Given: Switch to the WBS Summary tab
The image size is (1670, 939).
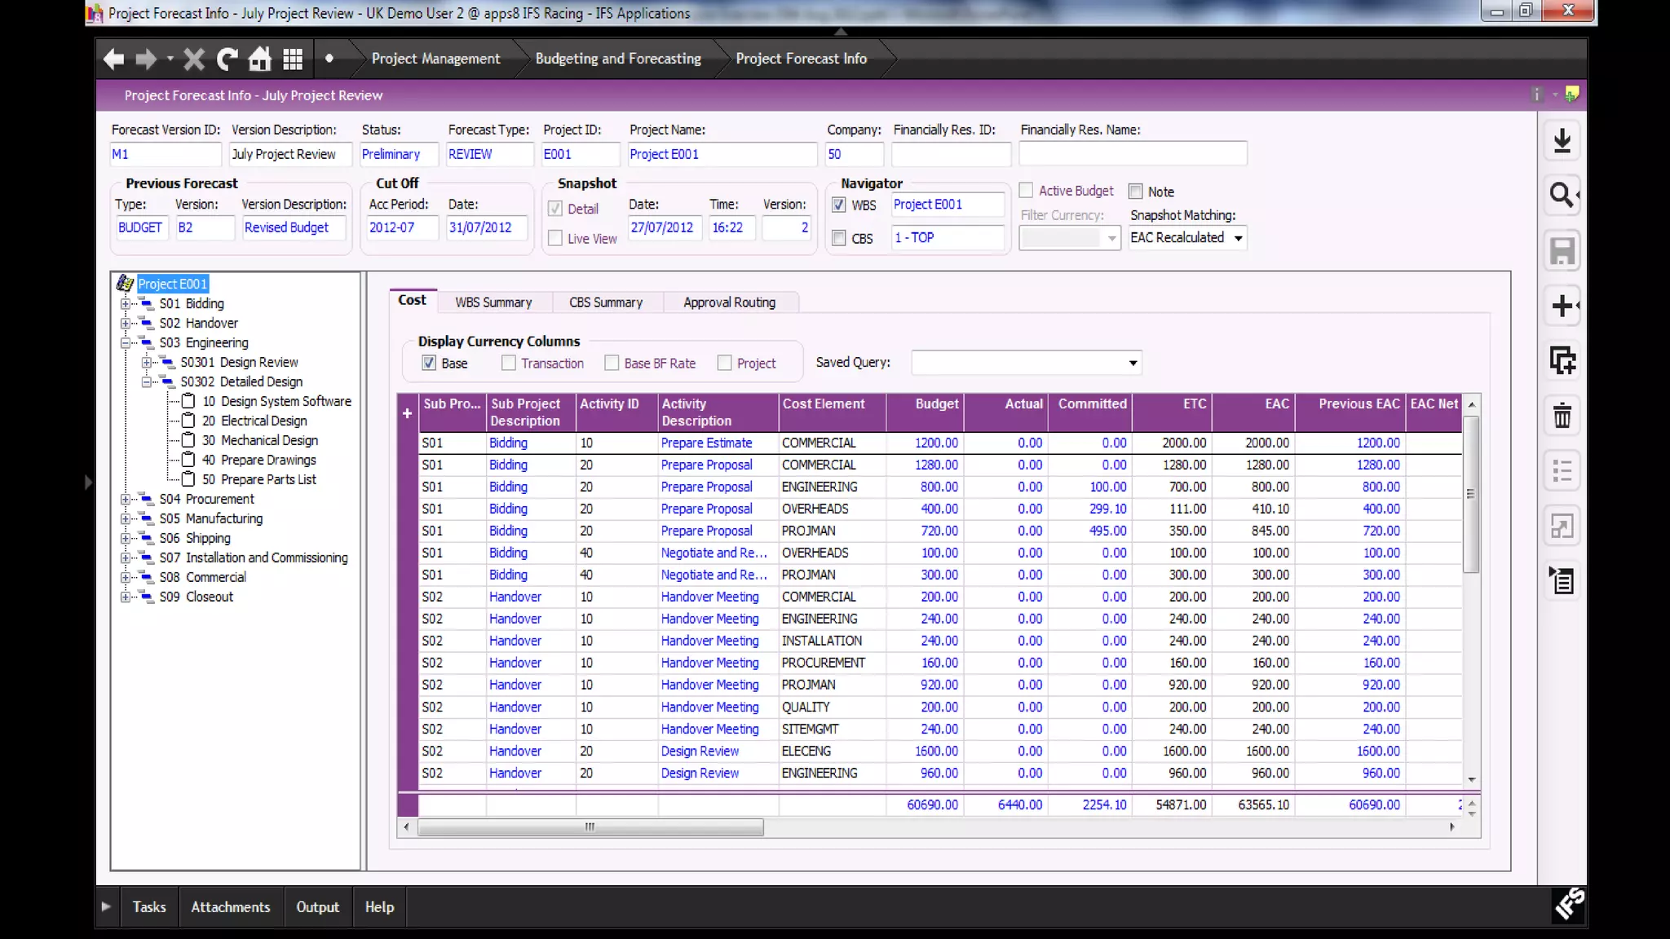Looking at the screenshot, I should pyautogui.click(x=493, y=302).
